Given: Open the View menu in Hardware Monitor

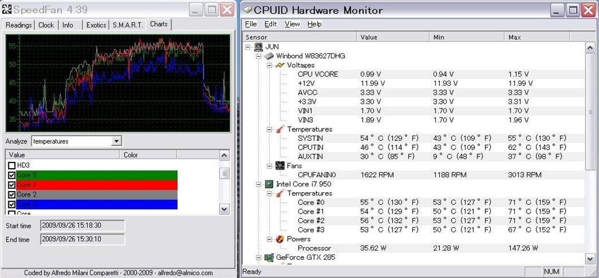Looking at the screenshot, I should 292,24.
